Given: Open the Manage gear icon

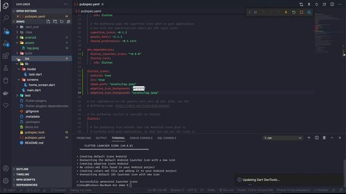Looking at the screenshot, I should [x=6, y=181].
